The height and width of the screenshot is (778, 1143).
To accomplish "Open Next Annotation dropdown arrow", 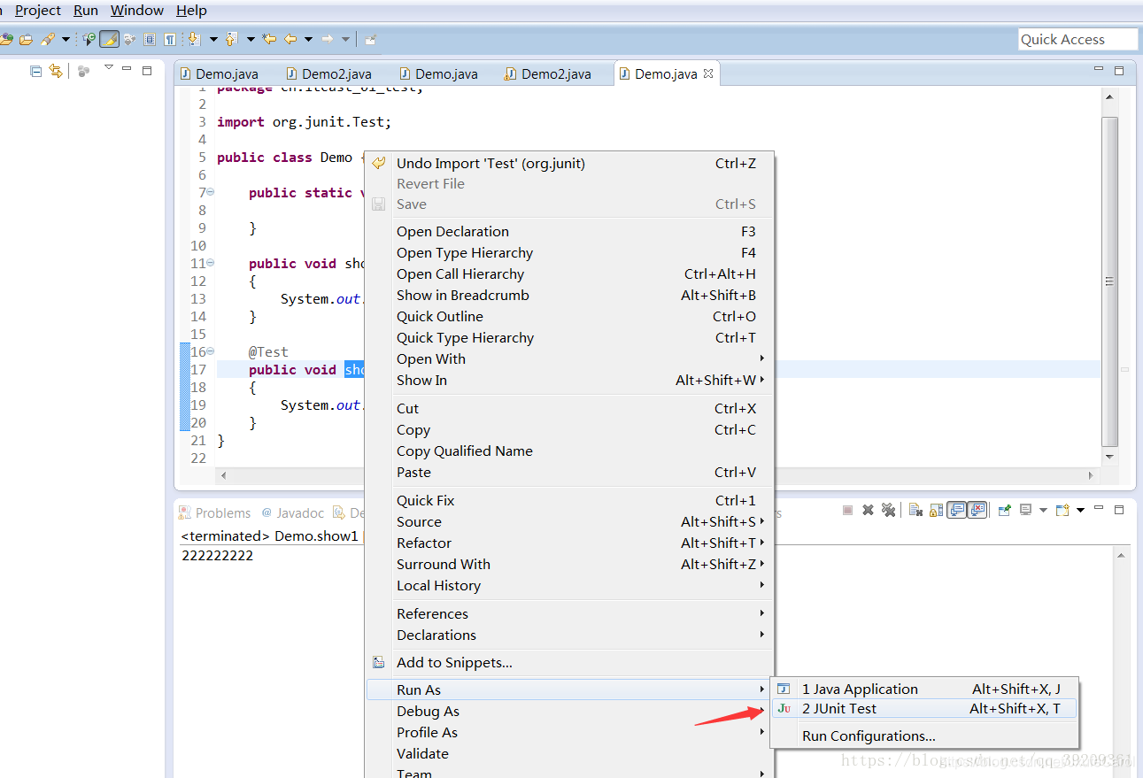I will pos(212,39).
